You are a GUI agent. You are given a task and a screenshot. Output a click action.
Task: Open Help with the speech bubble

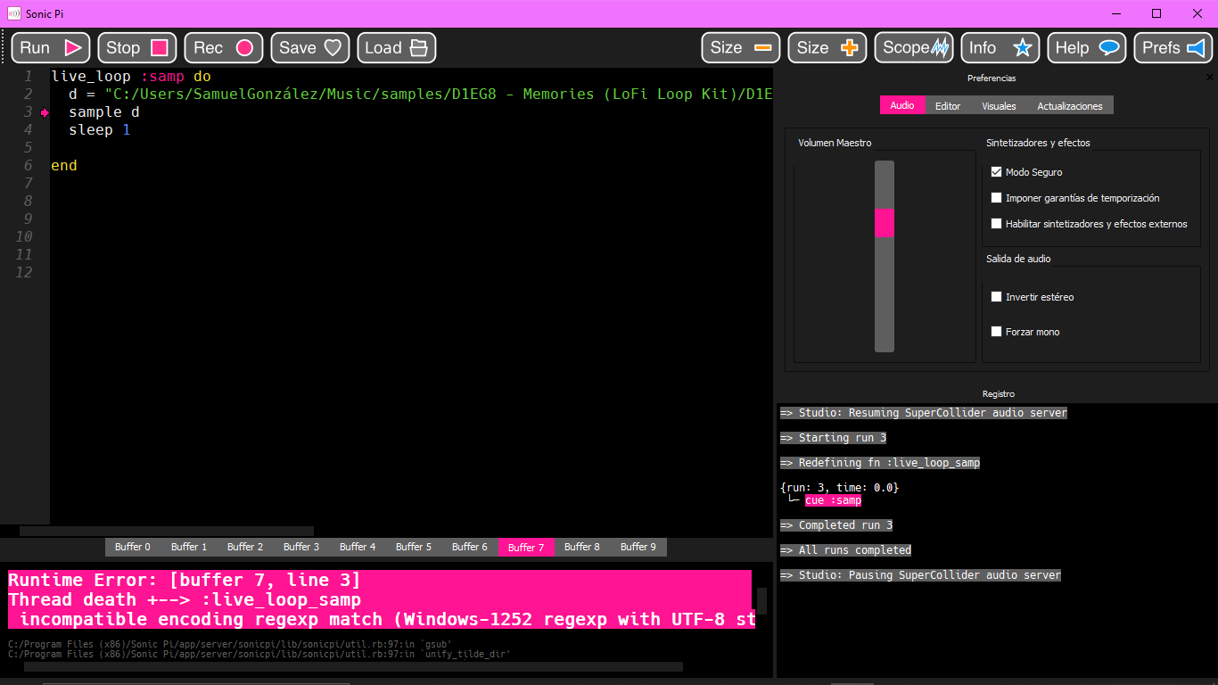[1087, 48]
